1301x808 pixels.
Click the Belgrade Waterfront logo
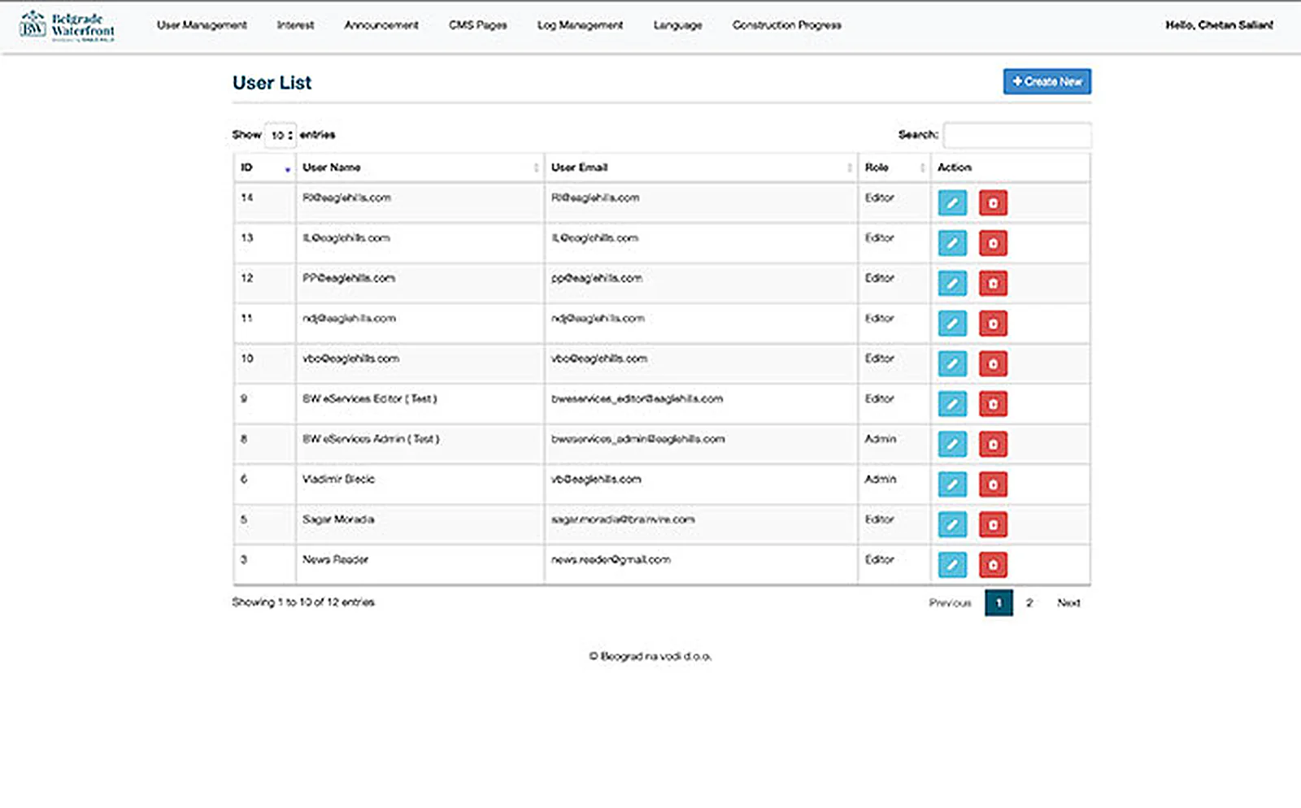[x=67, y=25]
